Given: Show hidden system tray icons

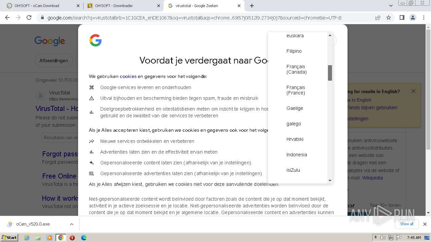Looking at the screenshot, I should [375, 238].
